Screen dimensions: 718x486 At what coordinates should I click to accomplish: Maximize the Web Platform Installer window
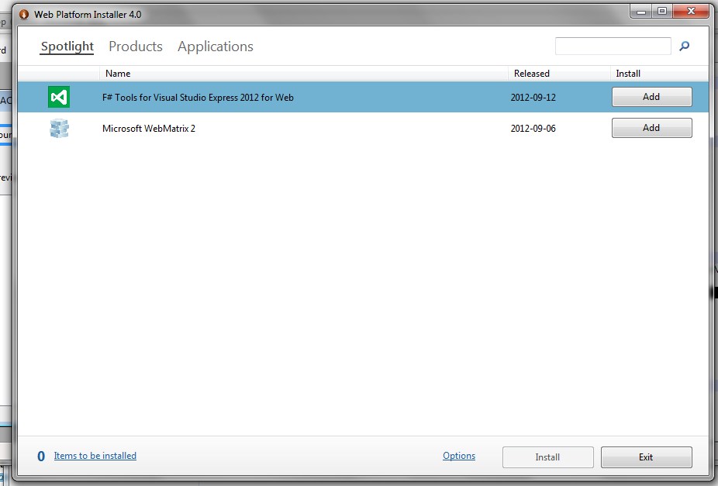[x=662, y=12]
